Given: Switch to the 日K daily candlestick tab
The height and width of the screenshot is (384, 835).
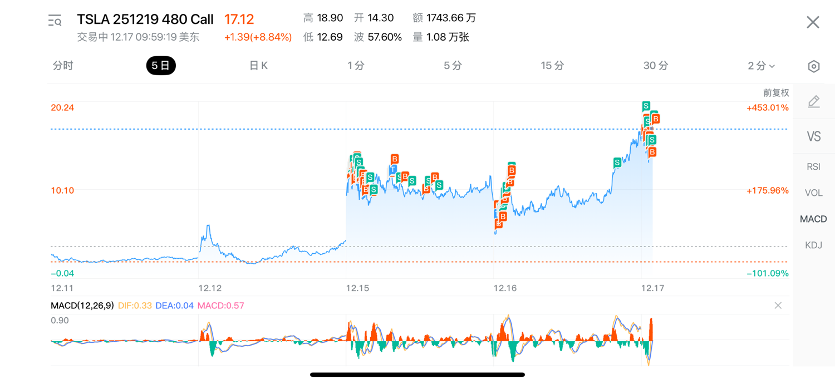Looking at the screenshot, I should (258, 66).
